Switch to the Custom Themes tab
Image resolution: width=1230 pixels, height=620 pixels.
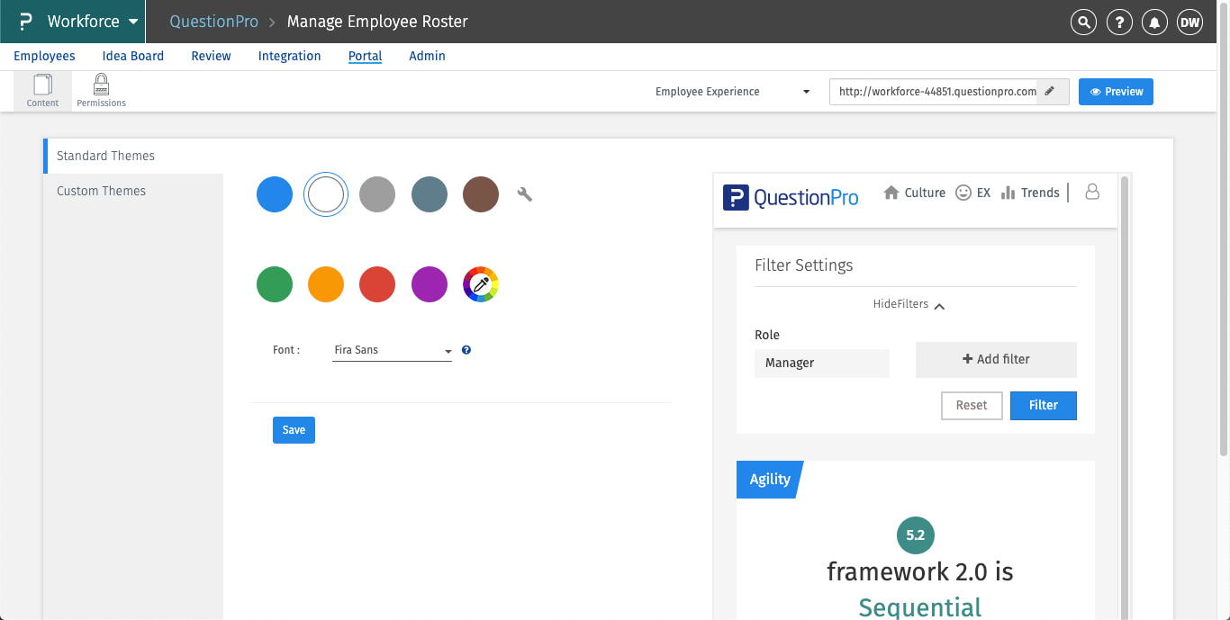[x=101, y=191]
